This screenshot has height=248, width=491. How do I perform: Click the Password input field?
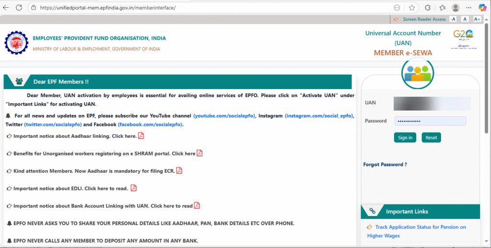[430, 121]
